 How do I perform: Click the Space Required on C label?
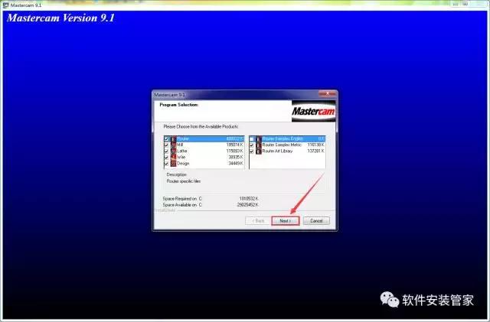point(182,199)
